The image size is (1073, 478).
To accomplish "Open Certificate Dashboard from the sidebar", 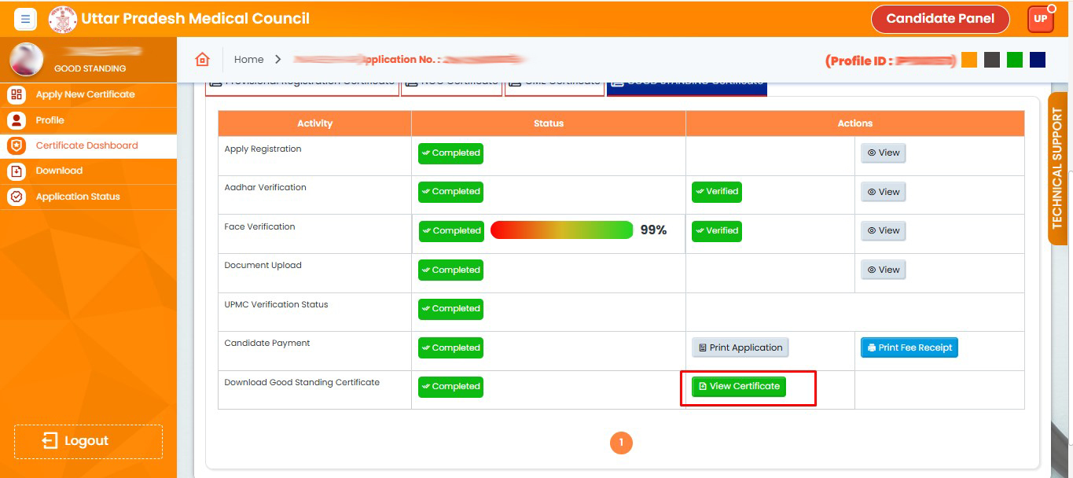I will [x=86, y=145].
